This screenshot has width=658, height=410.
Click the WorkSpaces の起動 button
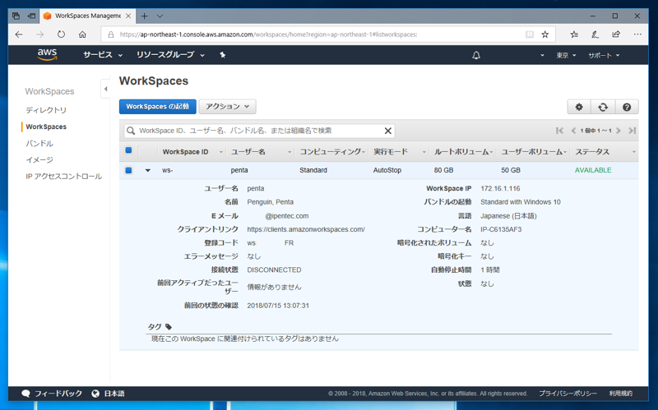click(x=157, y=107)
